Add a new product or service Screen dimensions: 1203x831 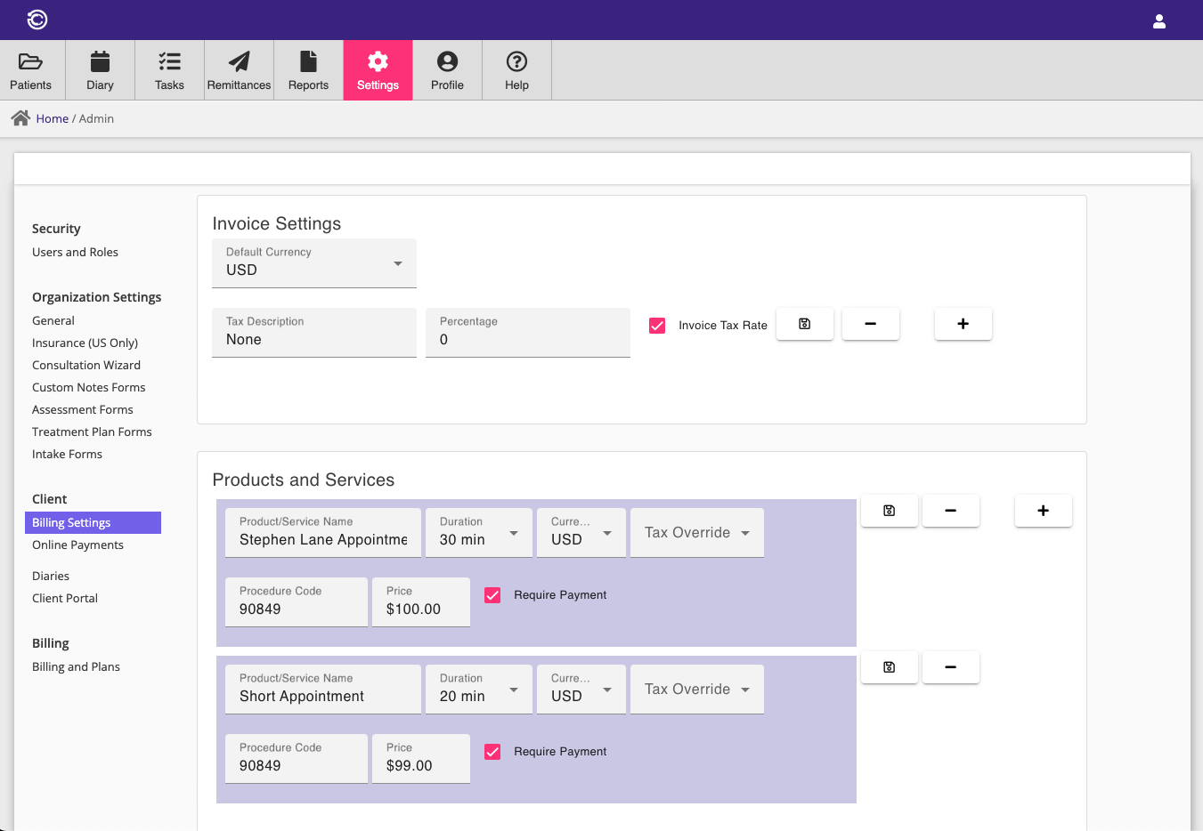(1043, 511)
